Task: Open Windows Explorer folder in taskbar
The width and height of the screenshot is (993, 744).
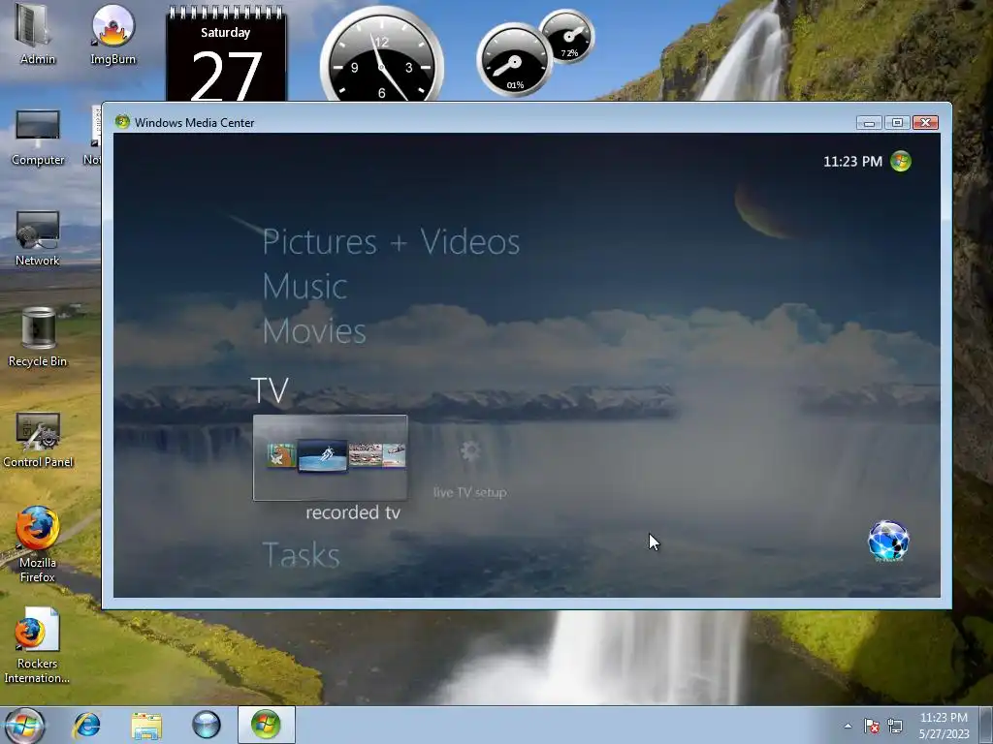Action: click(x=146, y=725)
